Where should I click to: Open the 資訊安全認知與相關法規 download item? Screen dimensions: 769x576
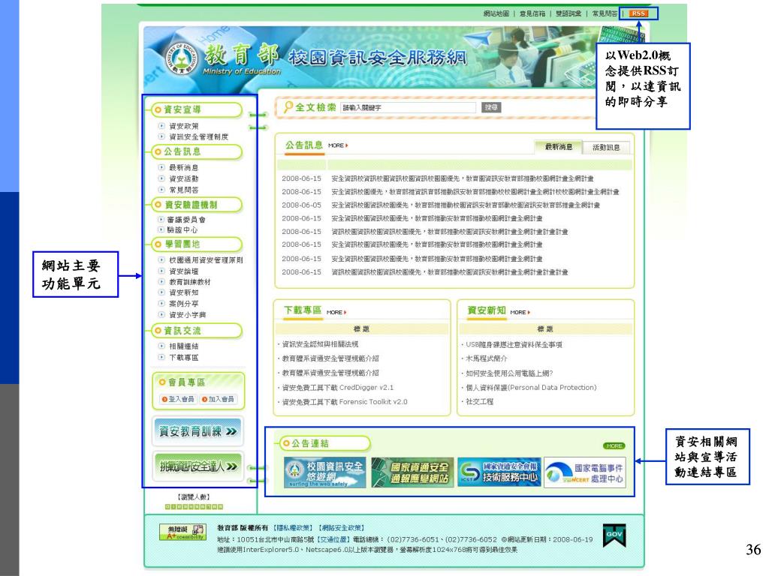point(320,344)
